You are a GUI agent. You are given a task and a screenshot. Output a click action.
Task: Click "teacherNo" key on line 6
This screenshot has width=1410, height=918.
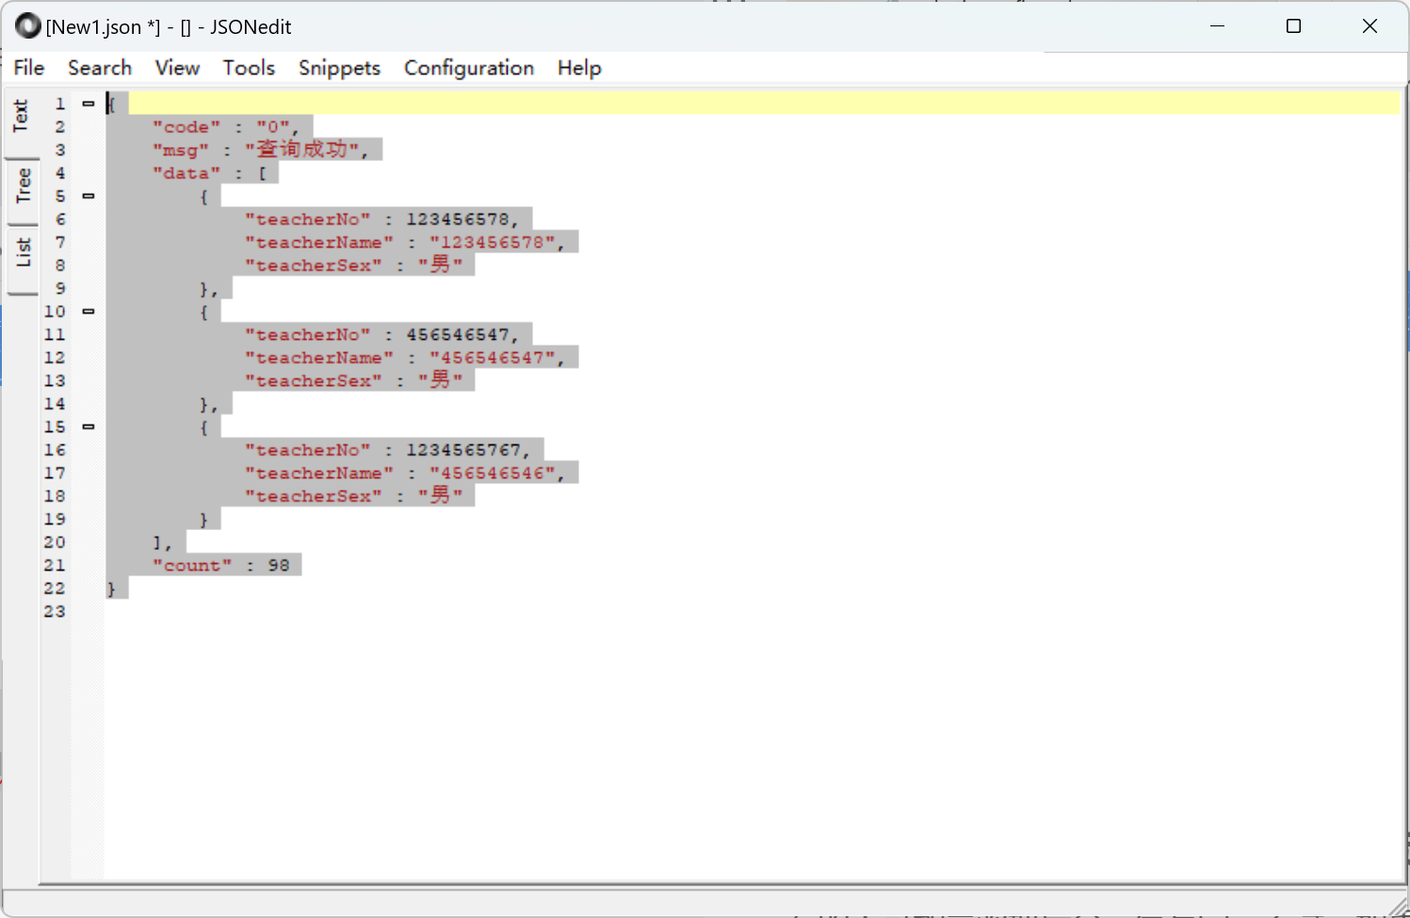tap(308, 219)
